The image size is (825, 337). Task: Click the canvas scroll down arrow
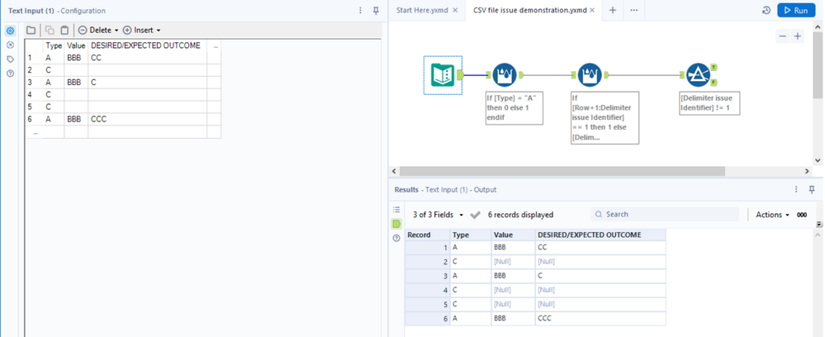pos(818,160)
